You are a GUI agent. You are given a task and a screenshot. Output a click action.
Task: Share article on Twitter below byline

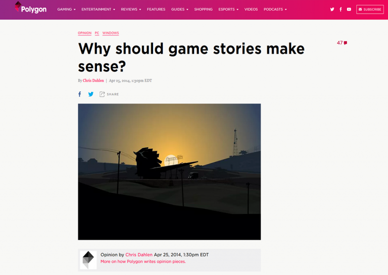91,94
